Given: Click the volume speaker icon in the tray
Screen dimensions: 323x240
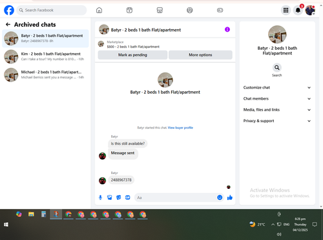Looking at the screenshot, I should point(279,234).
